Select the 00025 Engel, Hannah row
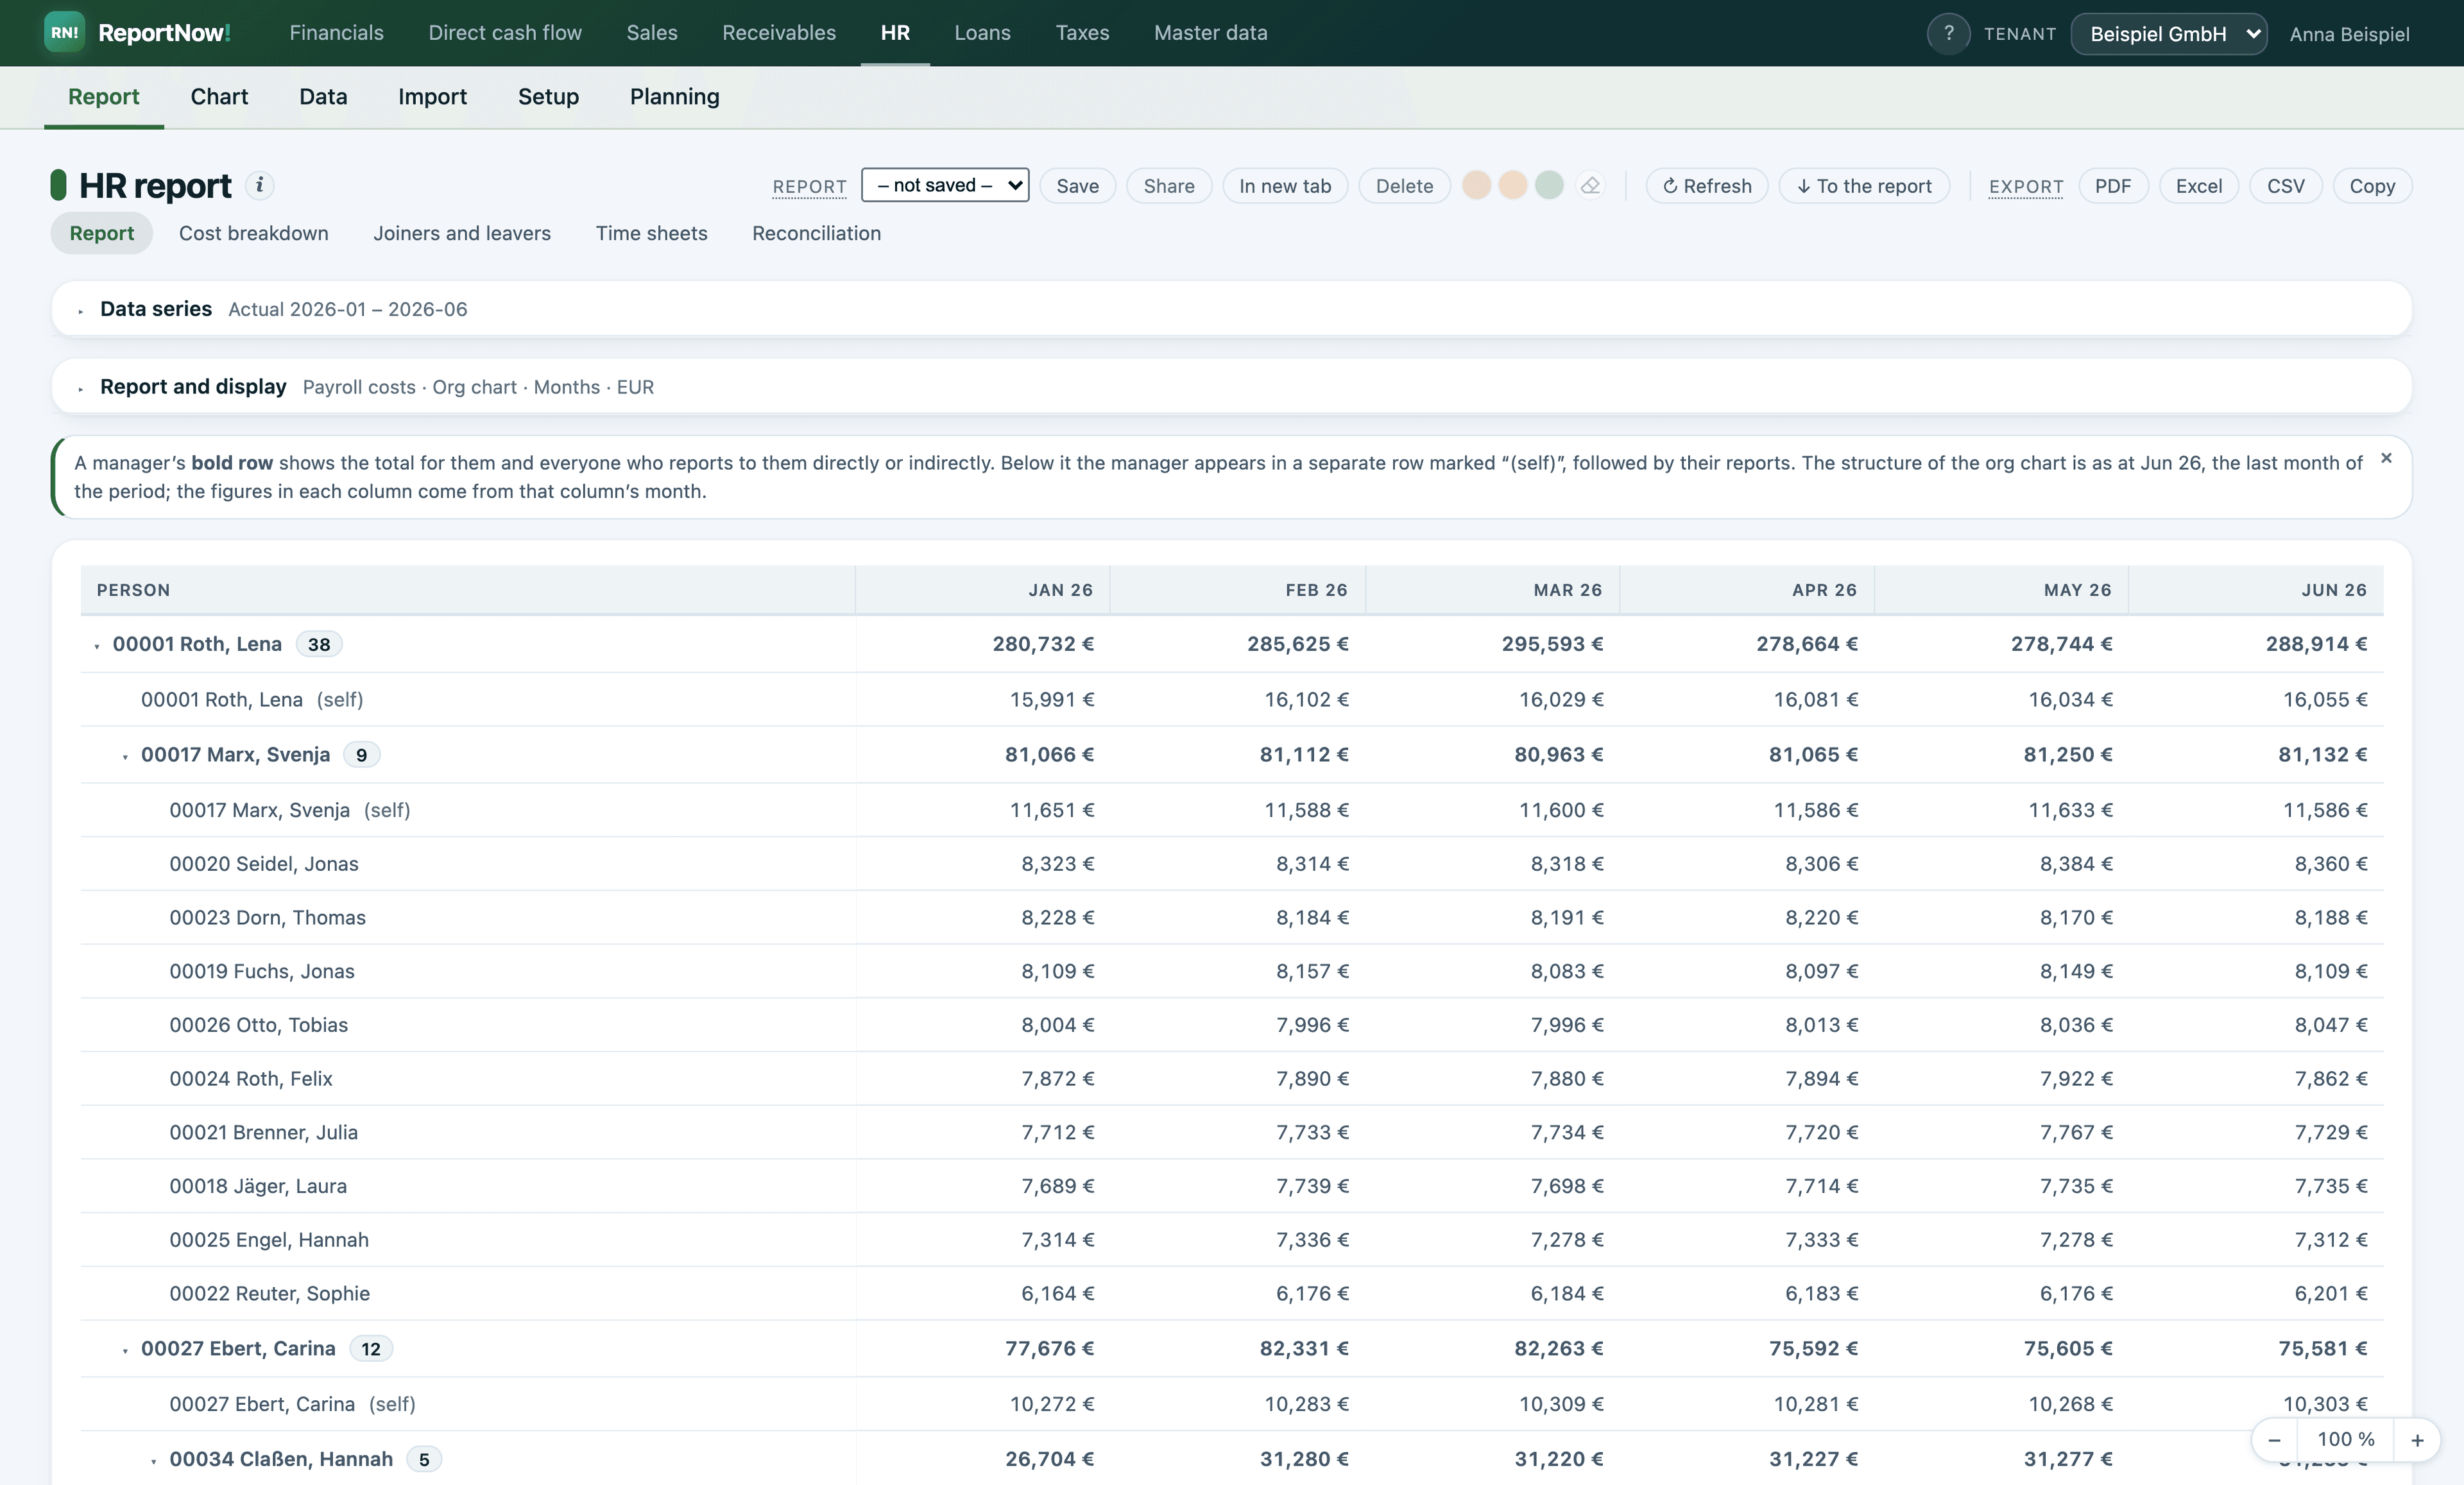 tap(1231, 1240)
